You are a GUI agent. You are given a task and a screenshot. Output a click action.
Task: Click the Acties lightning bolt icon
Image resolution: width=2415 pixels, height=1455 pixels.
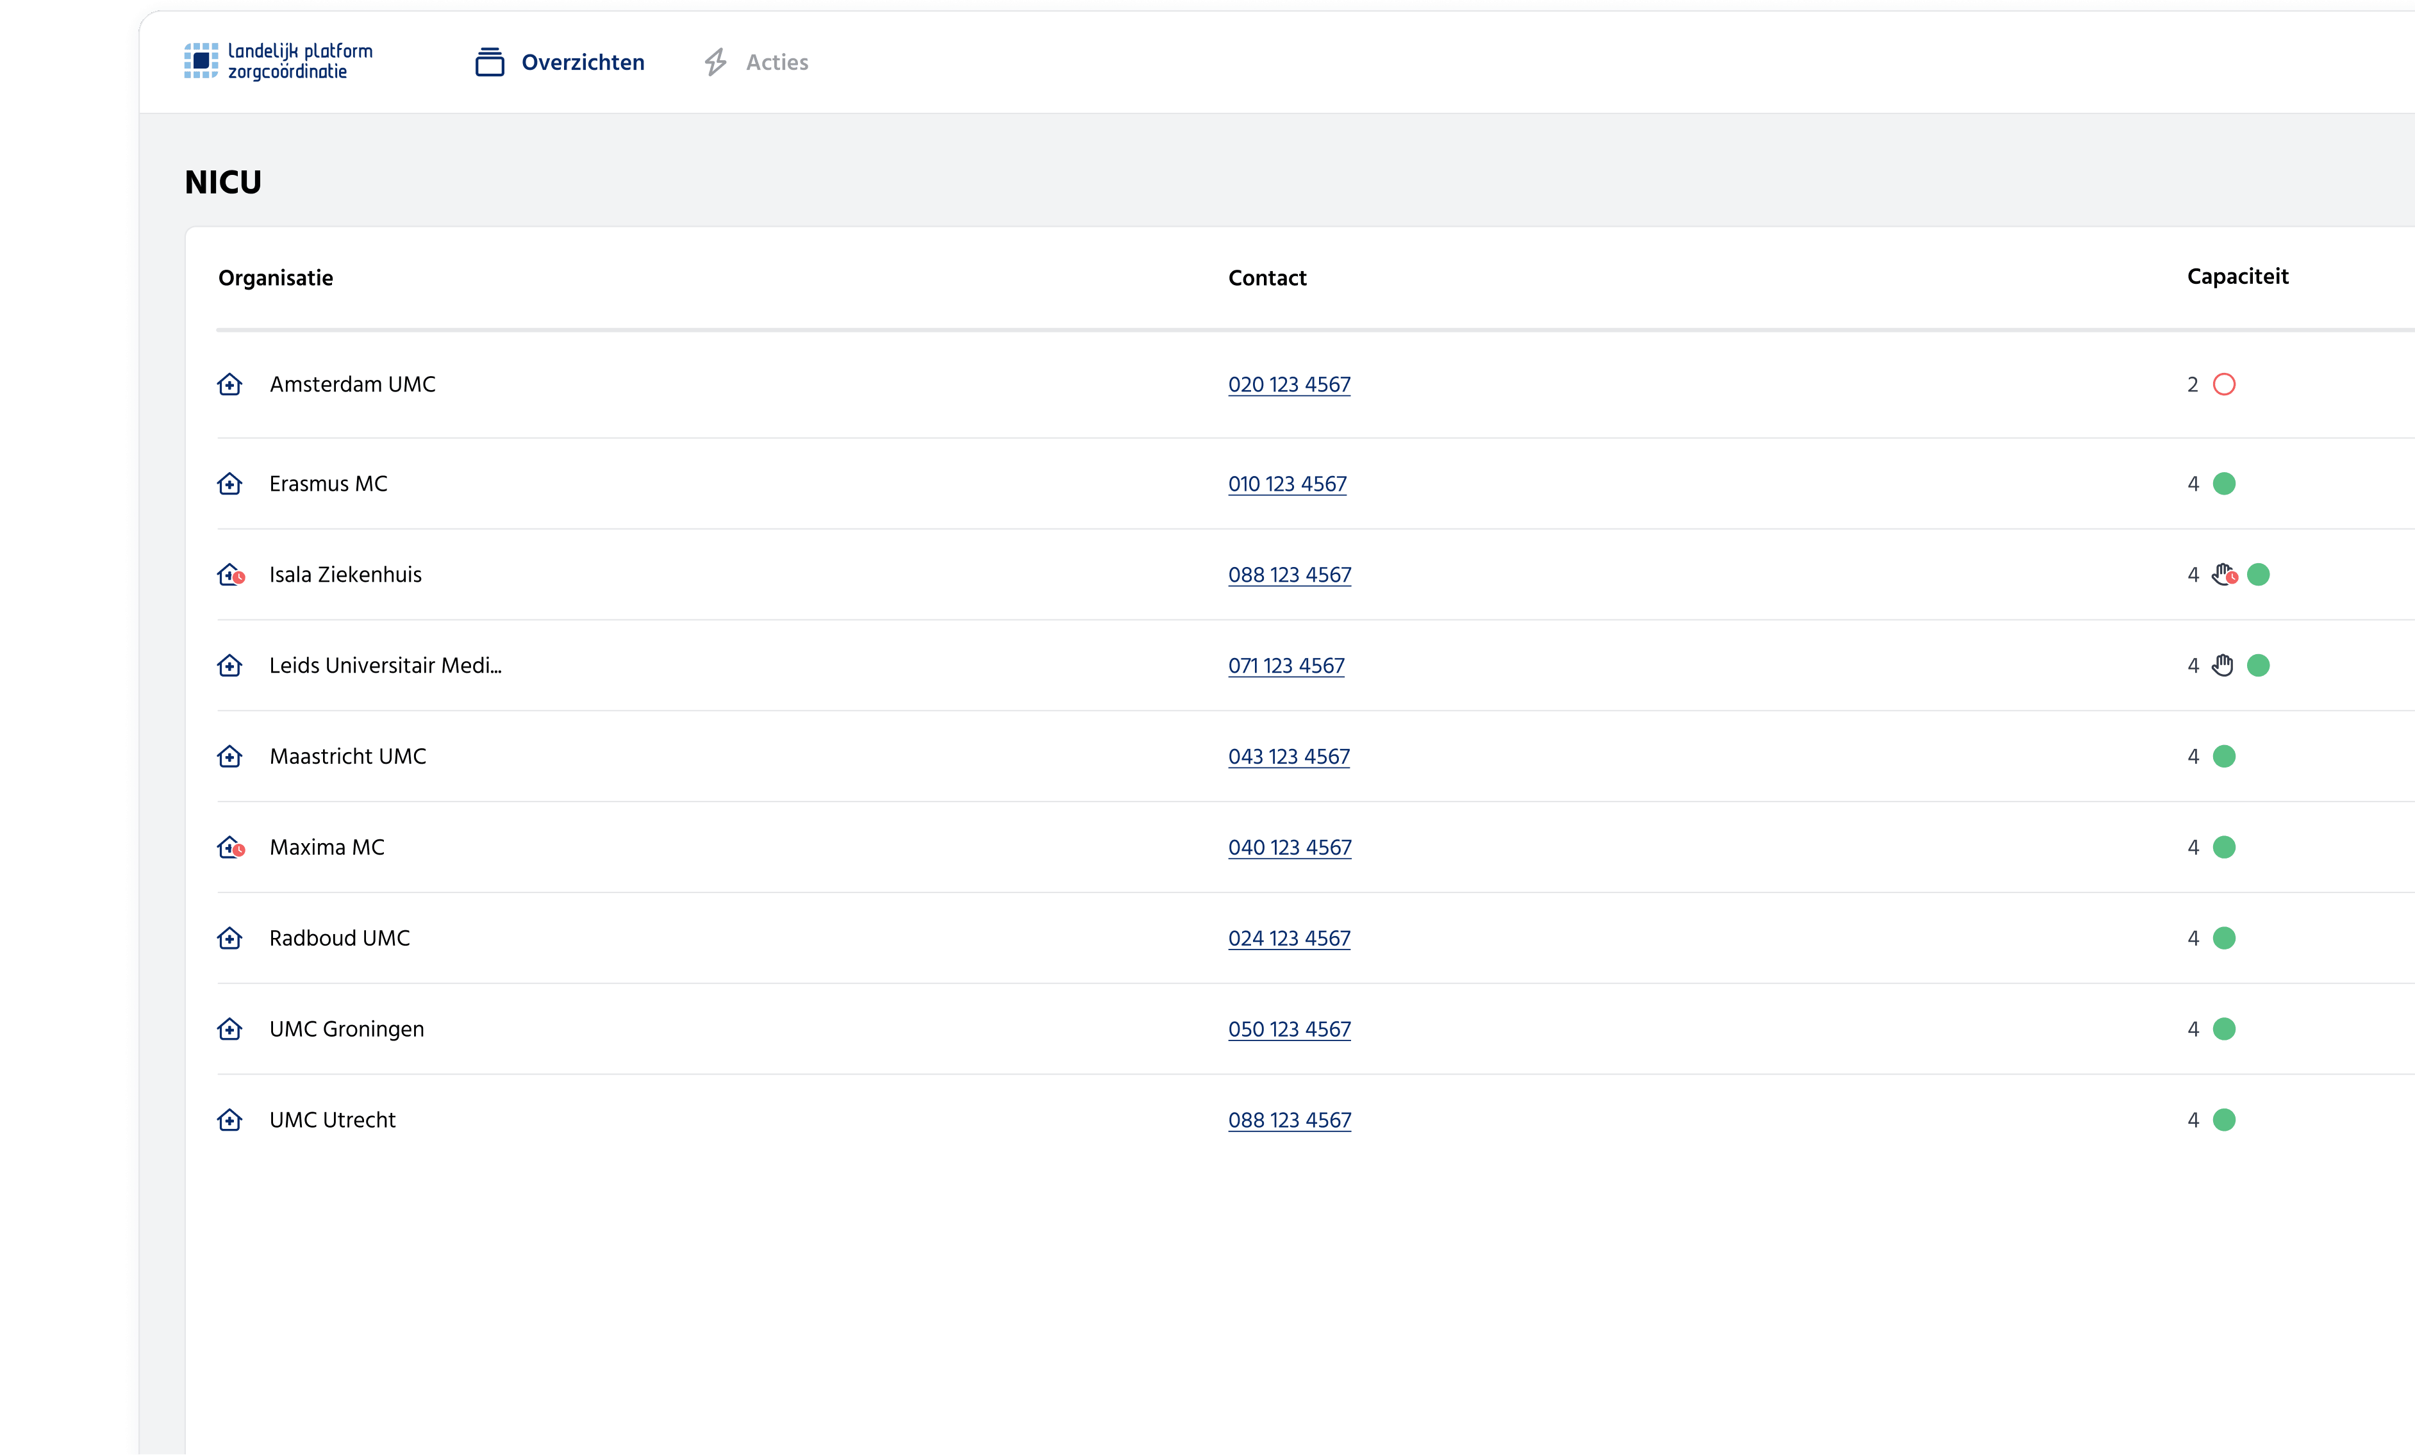(715, 62)
